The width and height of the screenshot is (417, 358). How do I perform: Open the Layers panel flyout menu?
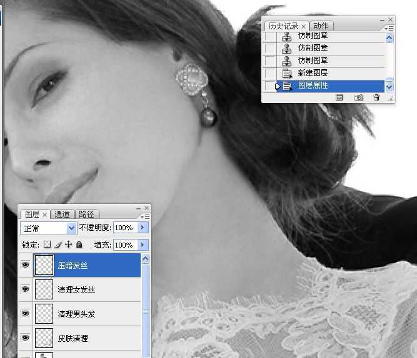(145, 217)
